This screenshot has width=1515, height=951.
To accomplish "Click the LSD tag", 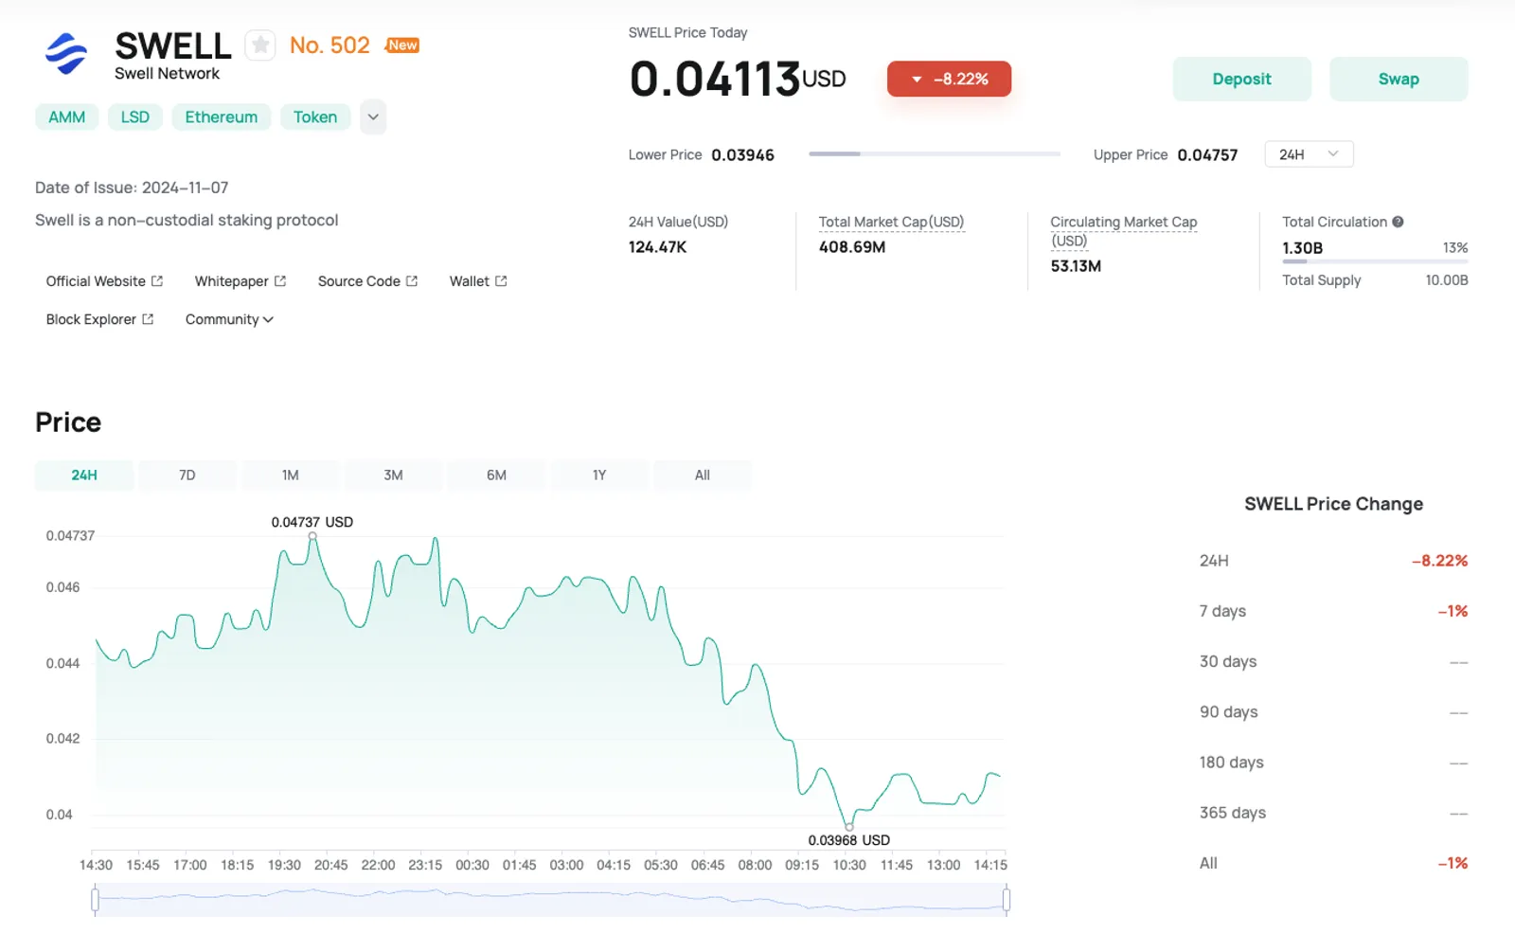I will [135, 117].
